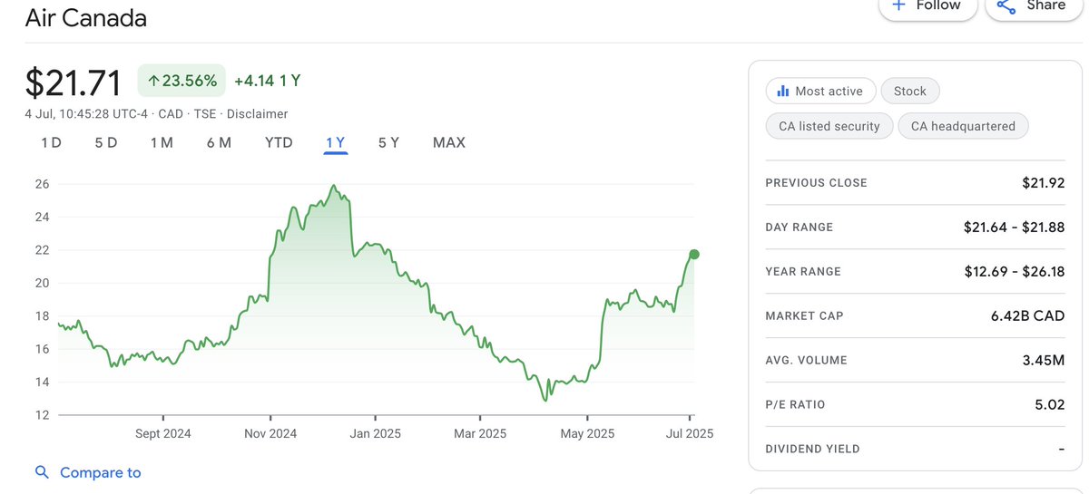
Task: Select the 1 D time range tab
Action: [x=51, y=142]
